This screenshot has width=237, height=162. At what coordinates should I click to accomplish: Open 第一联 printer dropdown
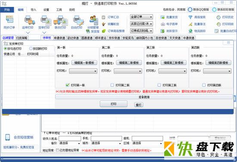(x=83, y=71)
